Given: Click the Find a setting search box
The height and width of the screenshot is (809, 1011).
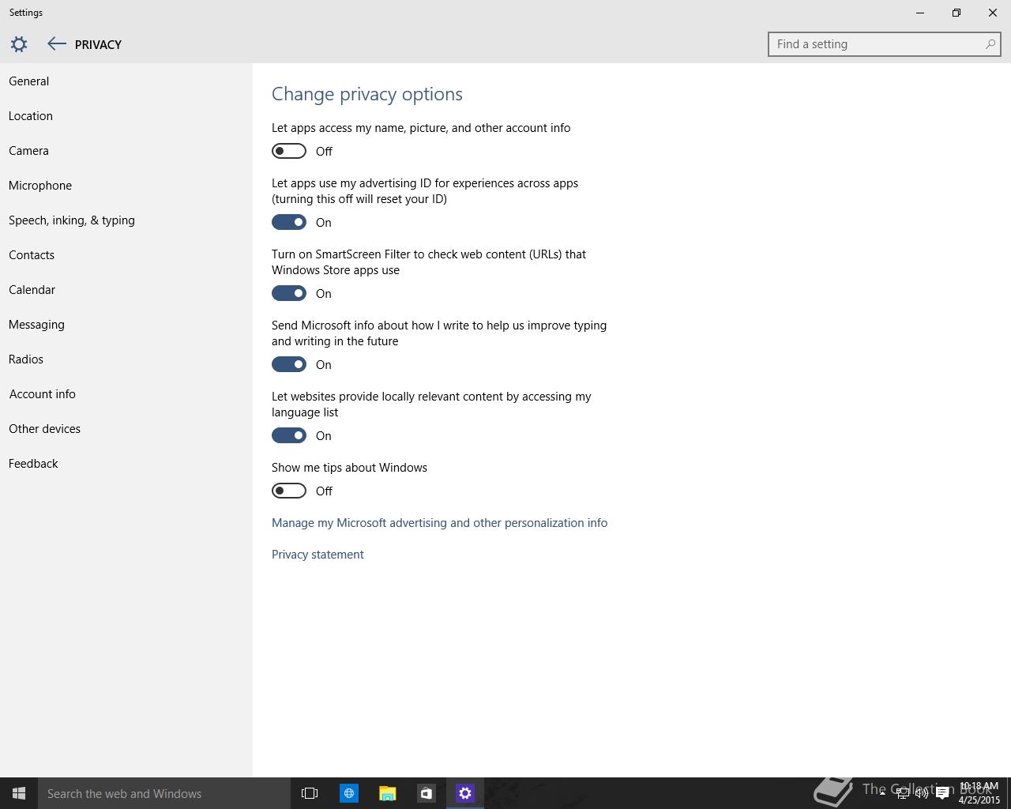Looking at the screenshot, I should click(884, 44).
